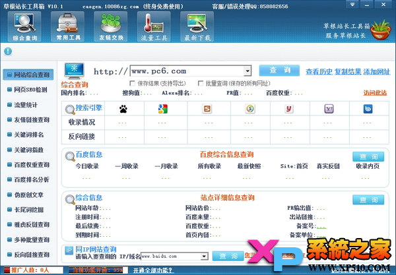Click the title bar dropdown menu arrow
The height and width of the screenshot is (275, 396).
pyautogui.click(x=352, y=5)
